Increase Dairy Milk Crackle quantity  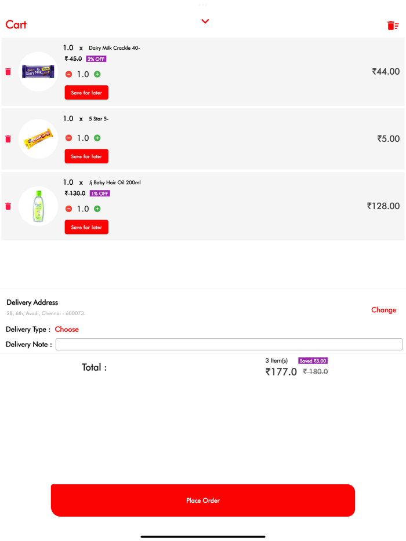(x=97, y=74)
